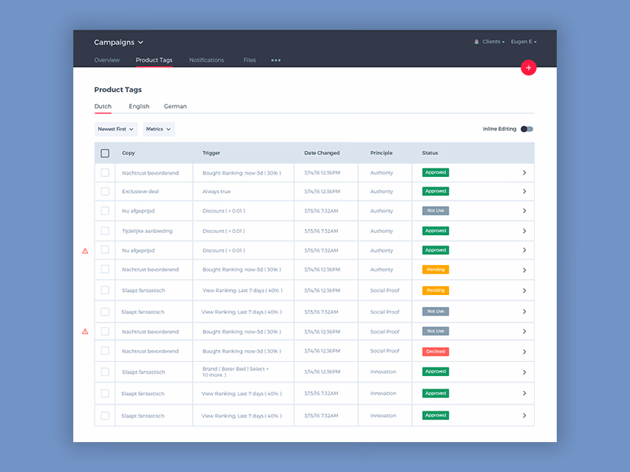The image size is (630, 472).
Task: Click the red plus add button
Action: point(528,68)
